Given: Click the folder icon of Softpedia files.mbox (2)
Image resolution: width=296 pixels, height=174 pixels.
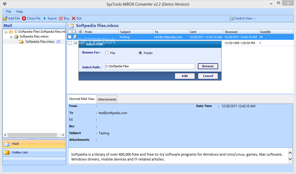Looking at the screenshot, I should 21,42.
